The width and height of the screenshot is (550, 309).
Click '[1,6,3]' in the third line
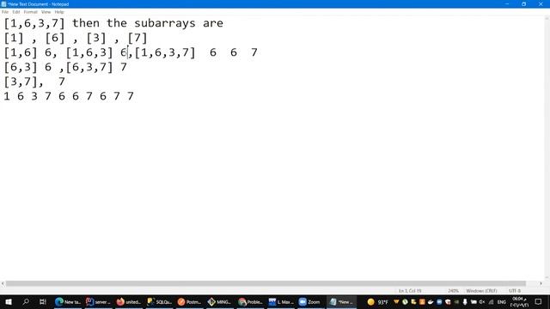coord(89,52)
